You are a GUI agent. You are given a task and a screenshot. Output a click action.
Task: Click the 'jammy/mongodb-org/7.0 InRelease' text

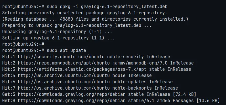click(x=153, y=63)
